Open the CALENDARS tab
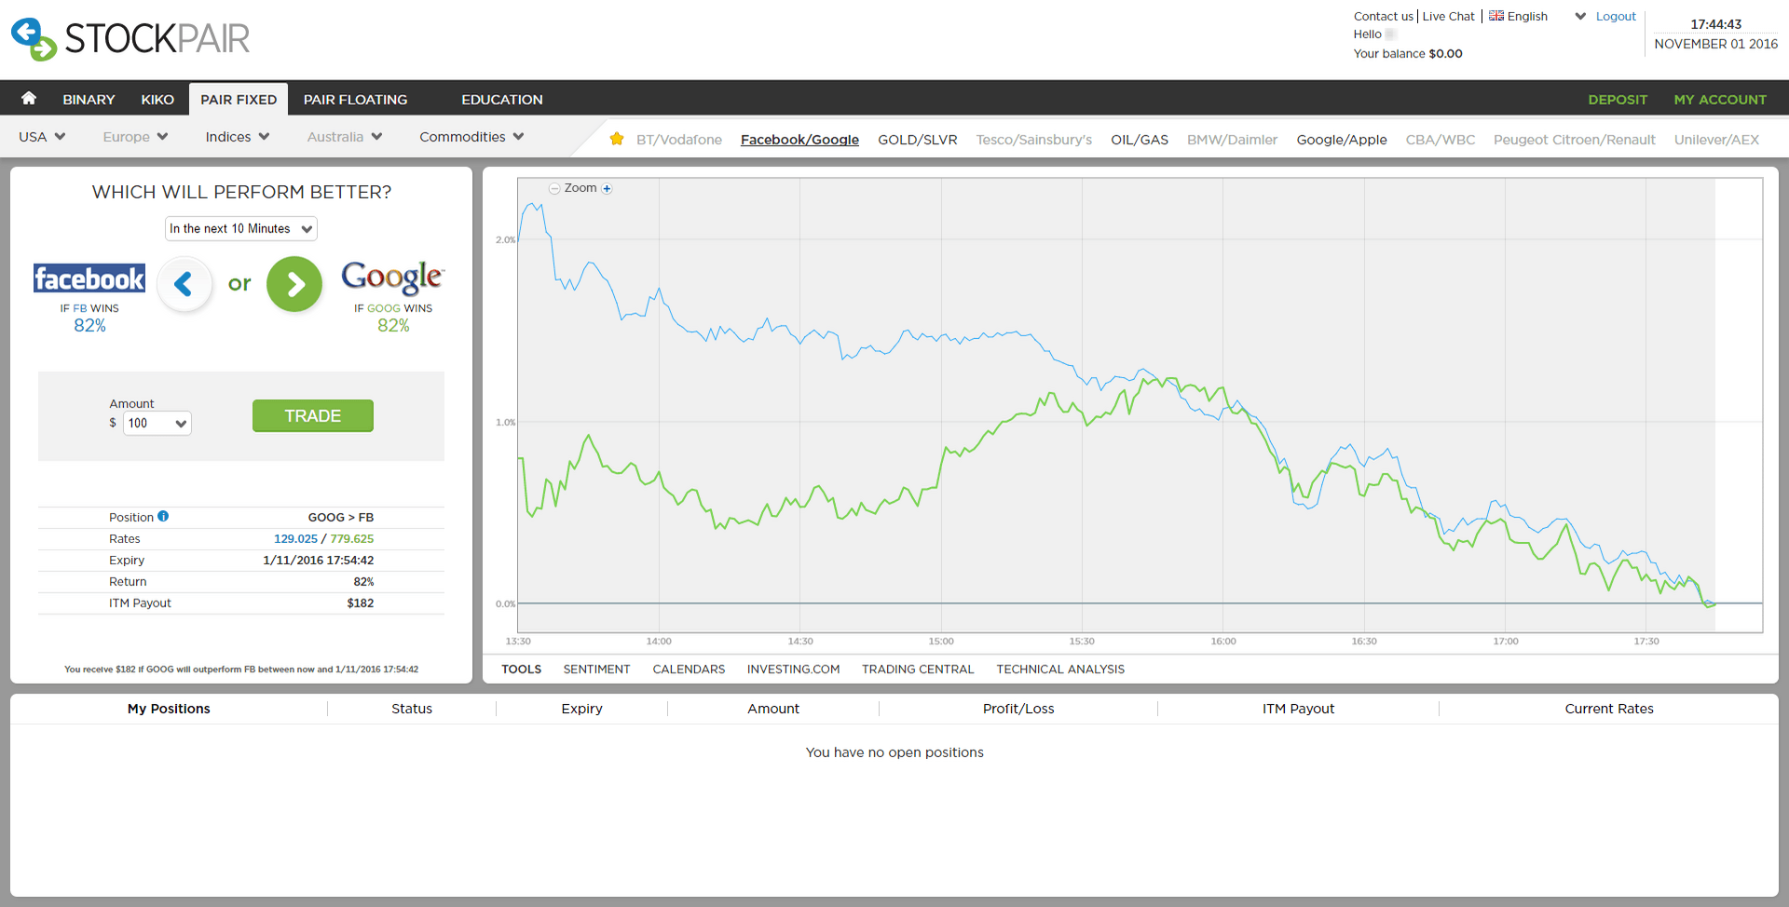The height and width of the screenshot is (907, 1789). click(x=689, y=669)
